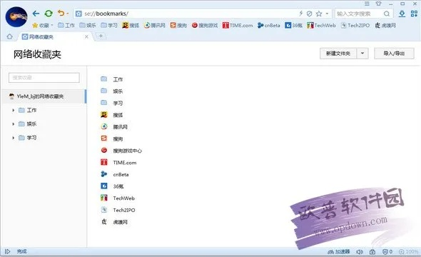Click the cnBeta icon in main list
The height and width of the screenshot is (257, 421).
pyautogui.click(x=104, y=174)
